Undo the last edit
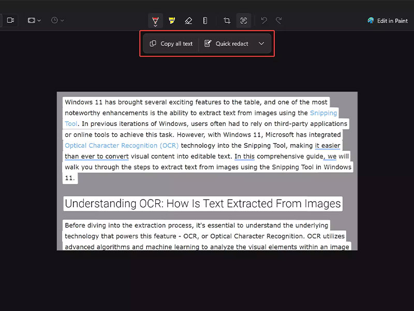 click(x=264, y=20)
